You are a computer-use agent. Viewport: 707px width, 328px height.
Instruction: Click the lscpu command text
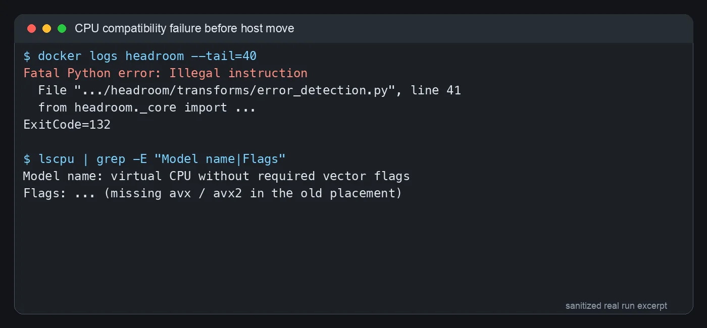(56, 159)
